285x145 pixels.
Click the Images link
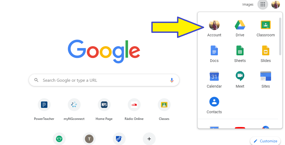click(x=248, y=5)
